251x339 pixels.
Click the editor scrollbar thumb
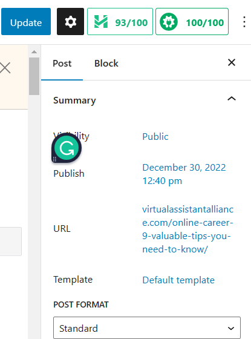pyautogui.click(x=34, y=76)
